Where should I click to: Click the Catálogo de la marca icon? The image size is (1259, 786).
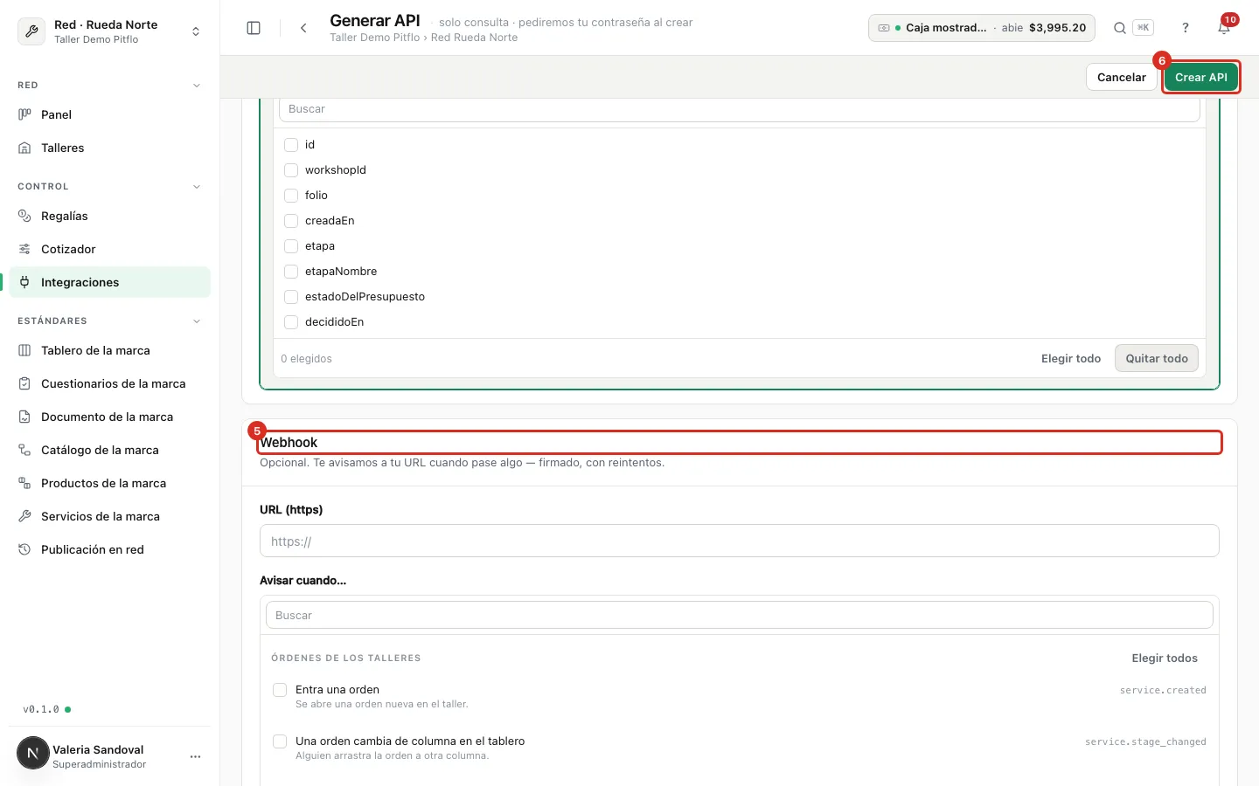(24, 450)
